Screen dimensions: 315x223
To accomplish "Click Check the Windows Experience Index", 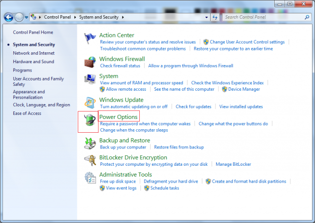I will pos(227,83).
